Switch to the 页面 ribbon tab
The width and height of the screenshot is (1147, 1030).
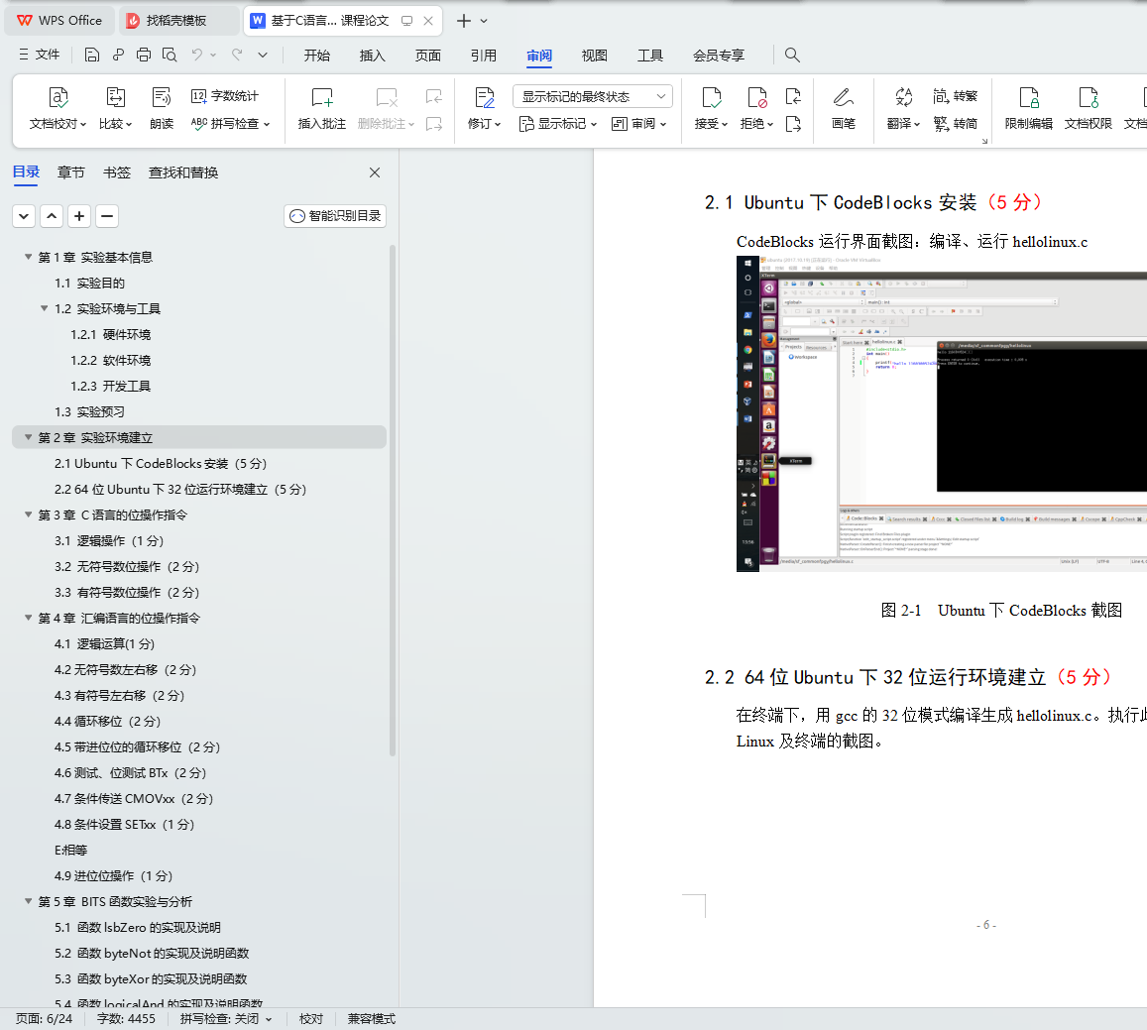click(428, 56)
